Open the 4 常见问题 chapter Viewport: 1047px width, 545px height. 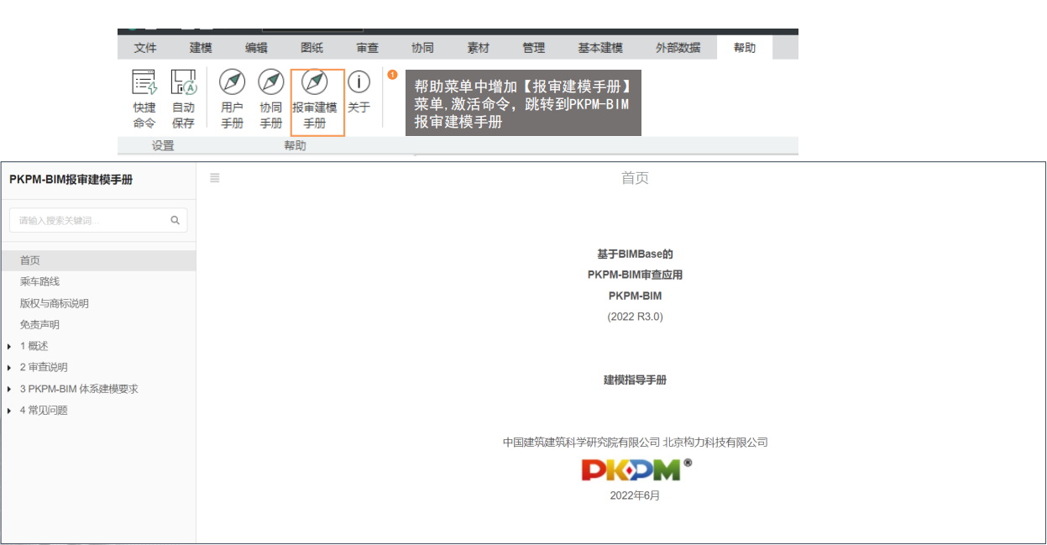pyautogui.click(x=44, y=411)
